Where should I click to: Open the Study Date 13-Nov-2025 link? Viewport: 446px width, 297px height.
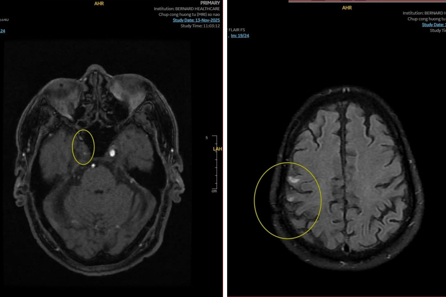[x=196, y=20]
